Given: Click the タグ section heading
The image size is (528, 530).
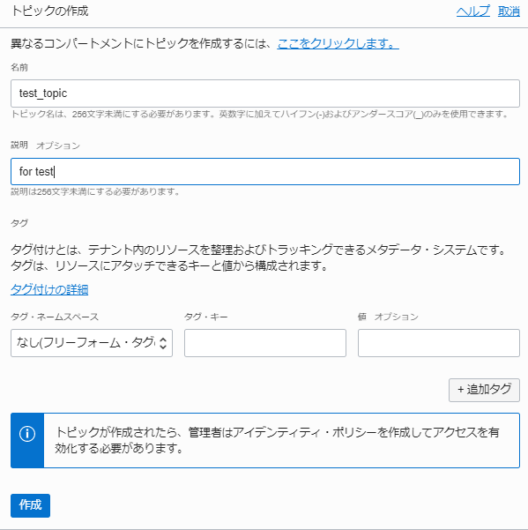Looking at the screenshot, I should point(19,223).
